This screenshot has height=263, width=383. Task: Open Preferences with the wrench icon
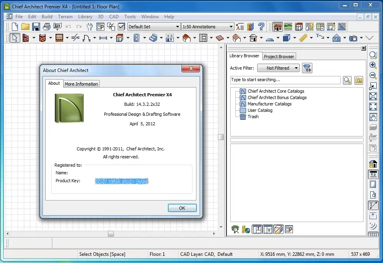[90, 26]
